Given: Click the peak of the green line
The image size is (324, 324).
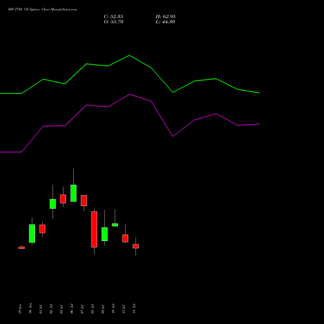Looking at the screenshot, I should (130, 56).
